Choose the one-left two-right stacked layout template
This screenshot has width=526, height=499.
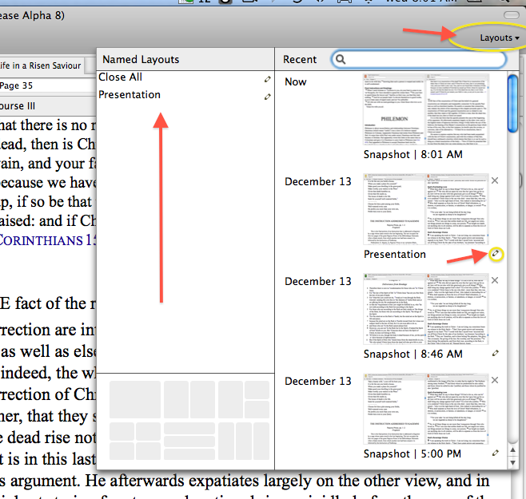(x=244, y=399)
